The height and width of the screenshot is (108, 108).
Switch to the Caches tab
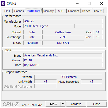19,11
